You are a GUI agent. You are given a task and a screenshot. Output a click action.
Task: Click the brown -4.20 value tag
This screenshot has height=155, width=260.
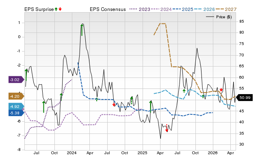pos(16,96)
